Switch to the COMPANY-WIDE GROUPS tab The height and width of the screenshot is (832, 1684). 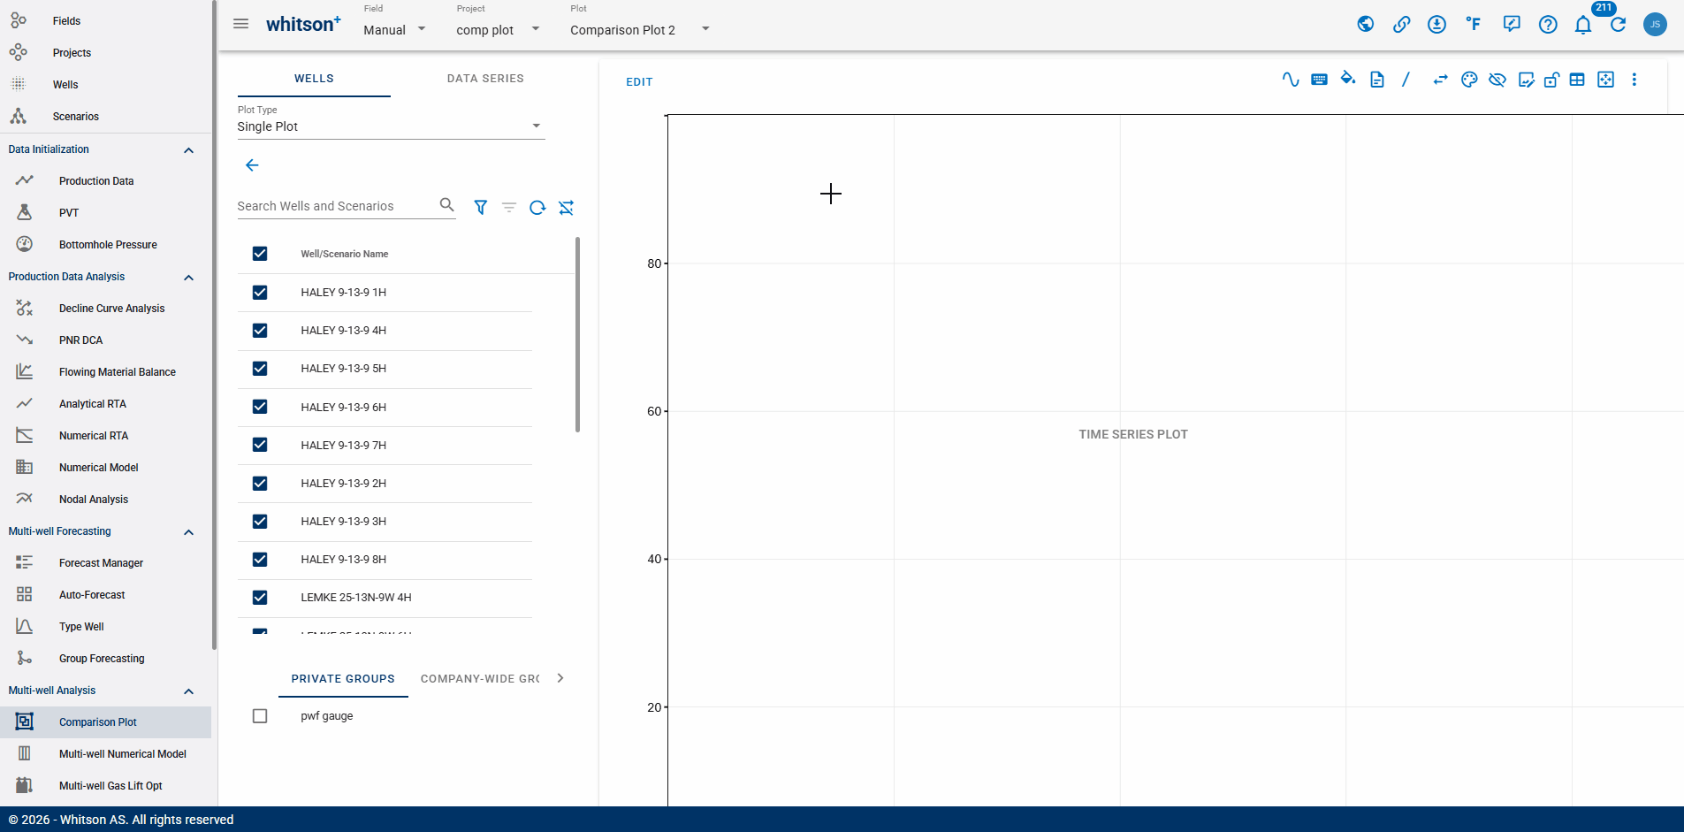tap(480, 679)
